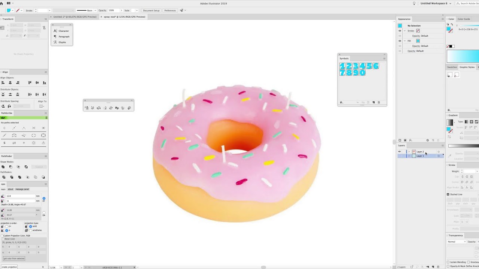This screenshot has height=269, width=479.
Task: Click the Vertical Align Bottom icon
Action: coord(44,83)
